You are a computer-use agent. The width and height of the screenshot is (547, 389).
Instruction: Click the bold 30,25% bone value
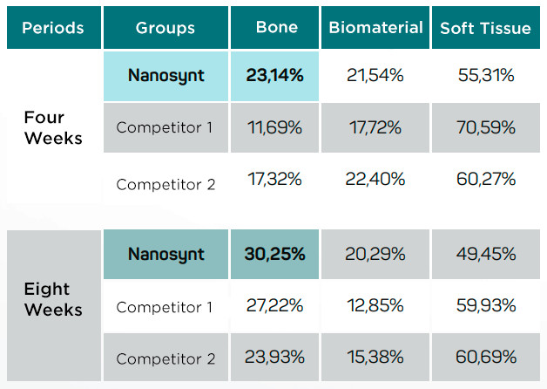(274, 255)
